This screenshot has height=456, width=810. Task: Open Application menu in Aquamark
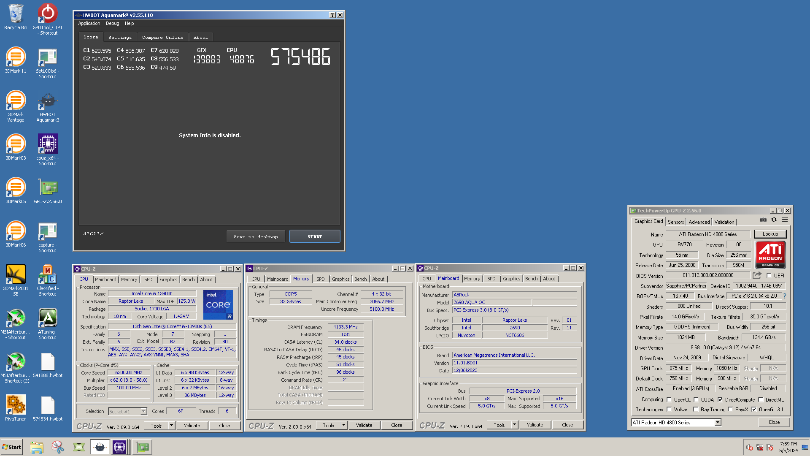[x=89, y=24]
